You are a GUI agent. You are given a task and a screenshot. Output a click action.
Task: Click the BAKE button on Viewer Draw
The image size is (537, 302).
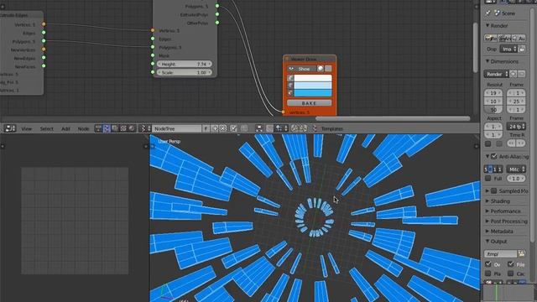[x=309, y=102]
